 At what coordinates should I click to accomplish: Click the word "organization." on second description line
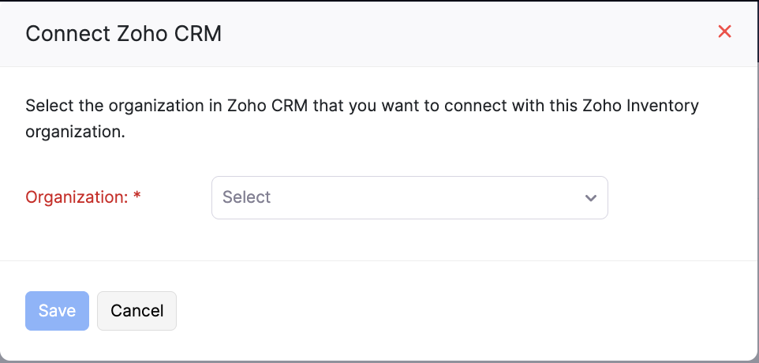point(75,132)
